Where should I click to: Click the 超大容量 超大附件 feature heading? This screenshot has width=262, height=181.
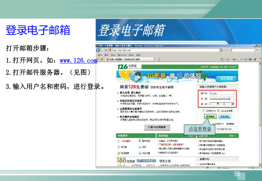click(x=130, y=92)
